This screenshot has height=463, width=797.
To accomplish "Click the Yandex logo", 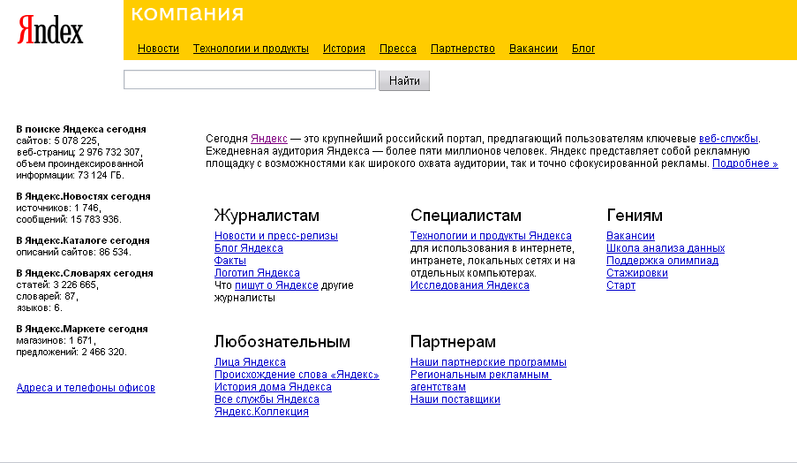I will [50, 29].
